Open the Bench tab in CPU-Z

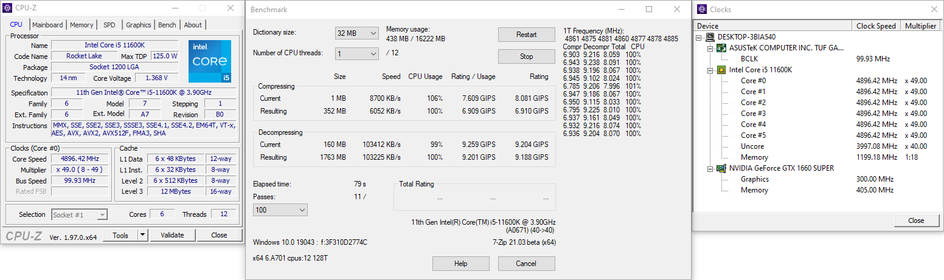167,25
